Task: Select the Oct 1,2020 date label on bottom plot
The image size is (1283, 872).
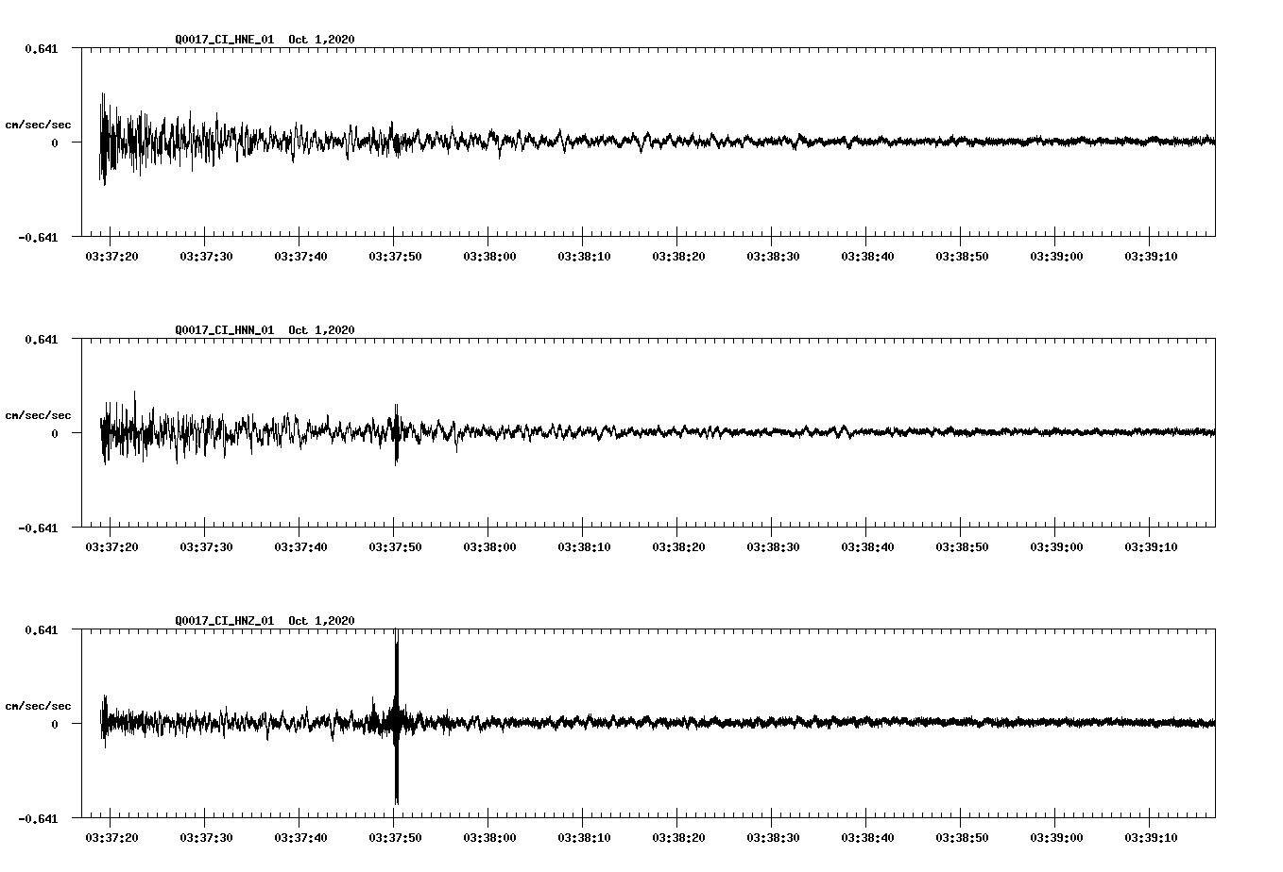Action: point(320,620)
